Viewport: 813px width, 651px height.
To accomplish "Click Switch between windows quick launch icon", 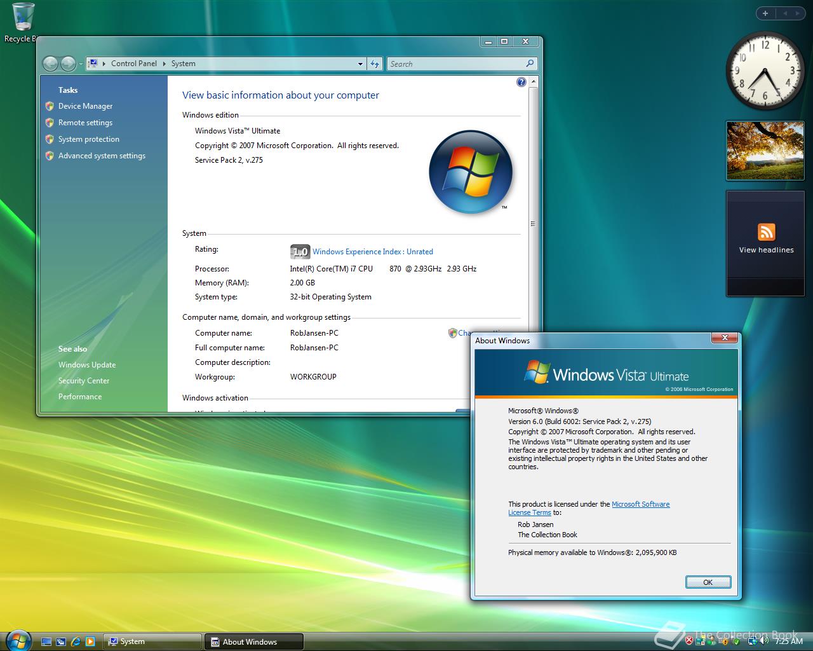I will coord(61,641).
